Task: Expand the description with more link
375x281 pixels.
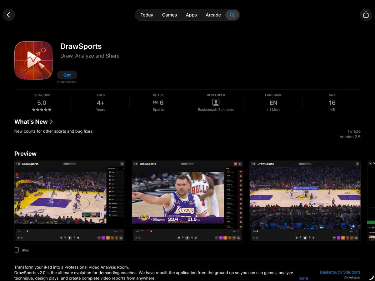Action: [303, 278]
